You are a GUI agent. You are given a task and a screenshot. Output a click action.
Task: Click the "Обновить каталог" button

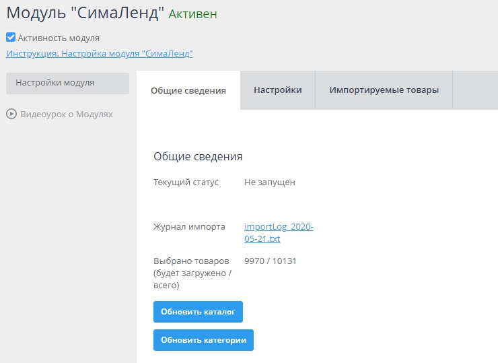tap(198, 312)
